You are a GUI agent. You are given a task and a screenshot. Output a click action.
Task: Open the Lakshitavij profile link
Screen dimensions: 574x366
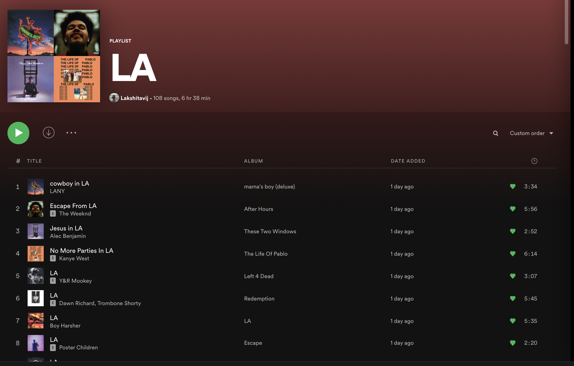coord(134,98)
